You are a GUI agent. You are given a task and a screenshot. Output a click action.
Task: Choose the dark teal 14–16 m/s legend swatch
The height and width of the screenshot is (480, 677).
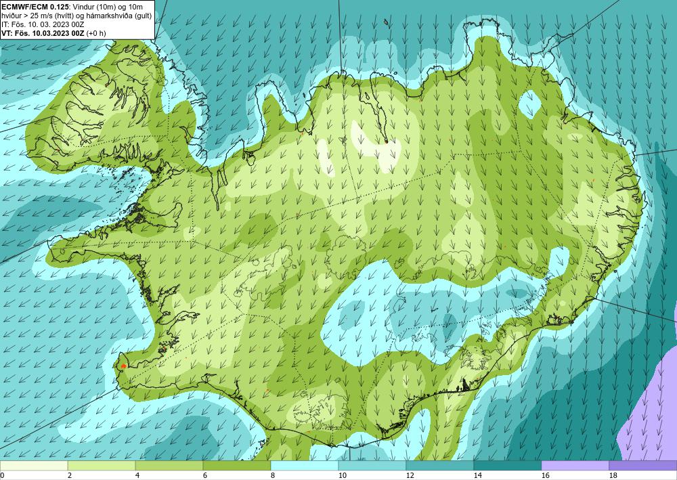pyautogui.click(x=507, y=465)
